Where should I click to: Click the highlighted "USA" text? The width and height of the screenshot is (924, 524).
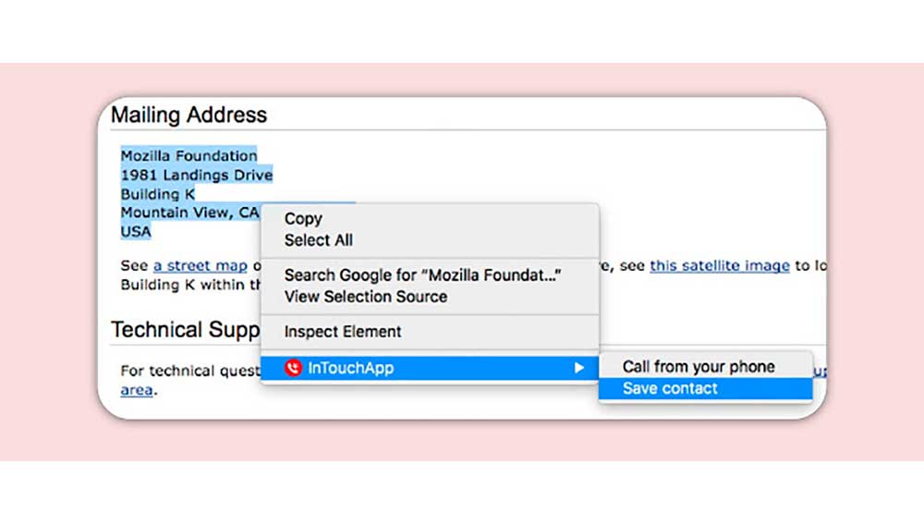click(x=136, y=231)
